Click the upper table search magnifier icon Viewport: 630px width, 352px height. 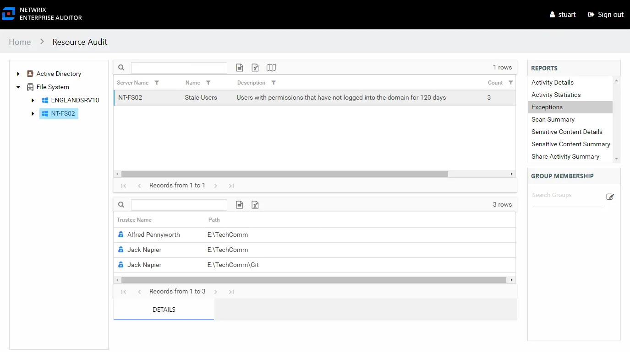(121, 68)
